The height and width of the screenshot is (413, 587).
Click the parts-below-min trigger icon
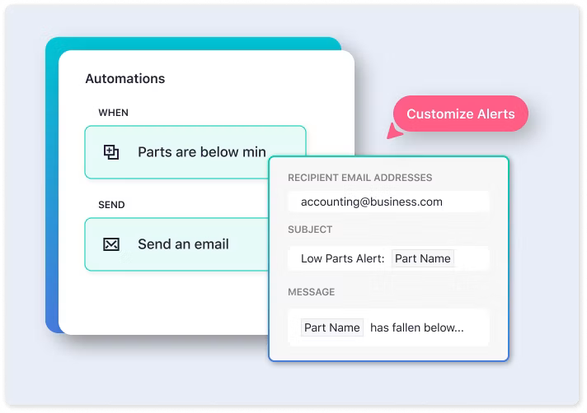tap(111, 152)
